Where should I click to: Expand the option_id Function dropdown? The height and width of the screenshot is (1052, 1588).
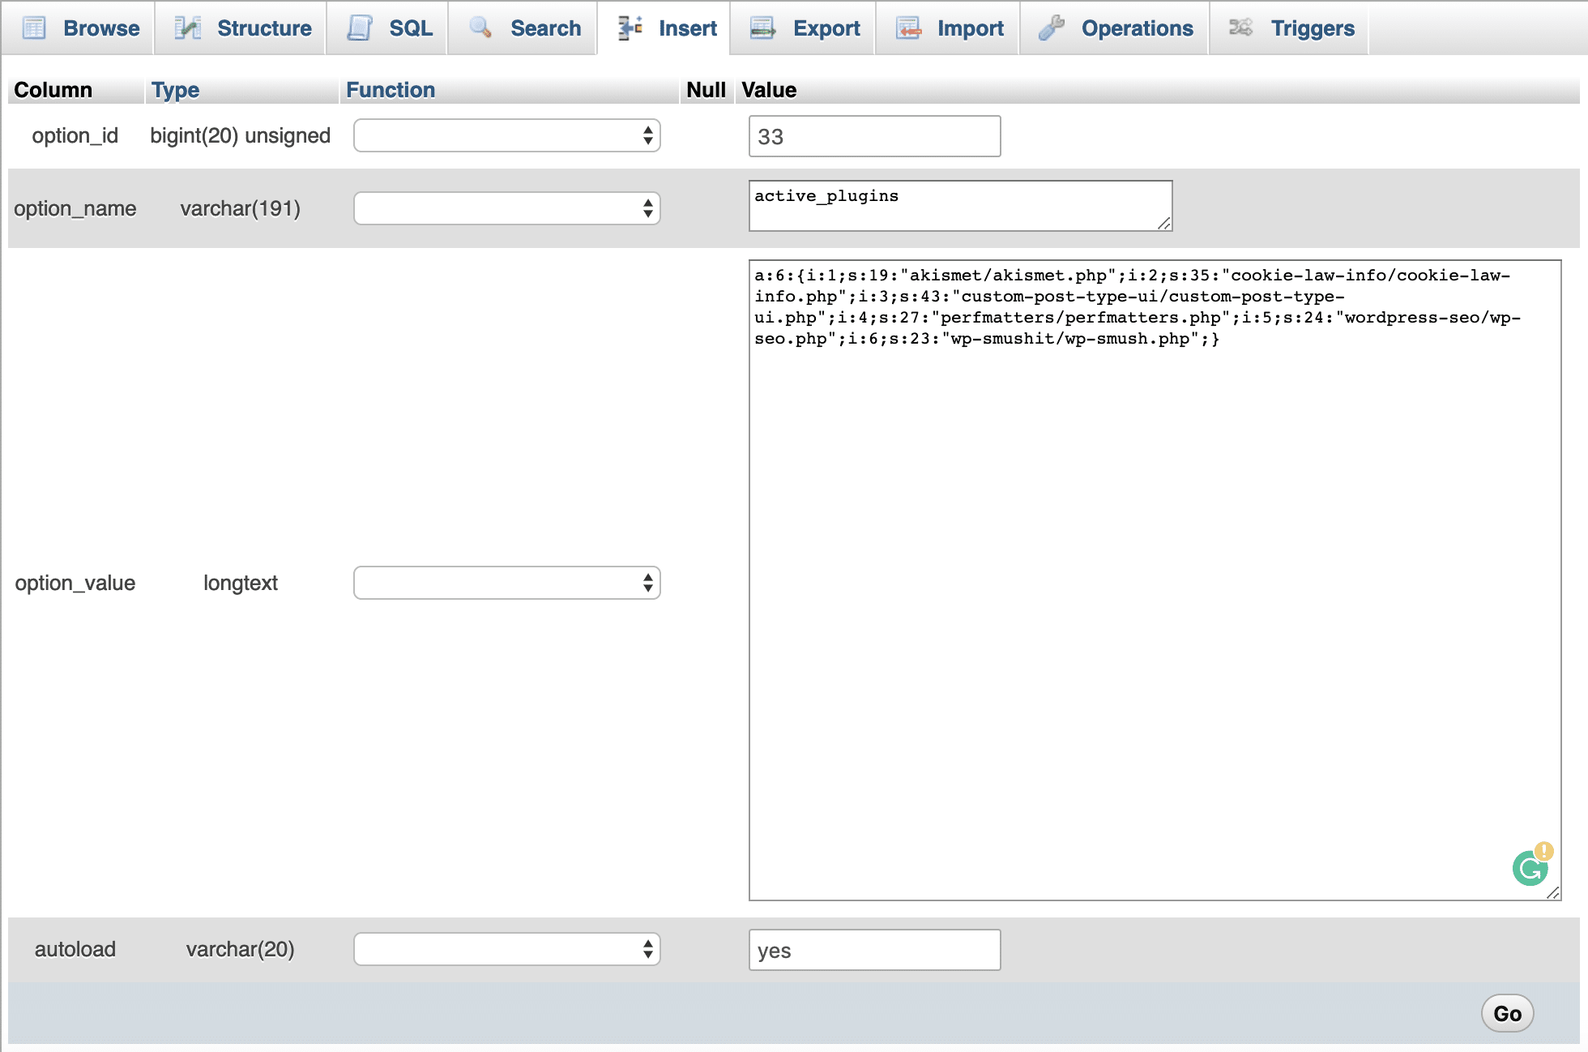click(x=506, y=134)
